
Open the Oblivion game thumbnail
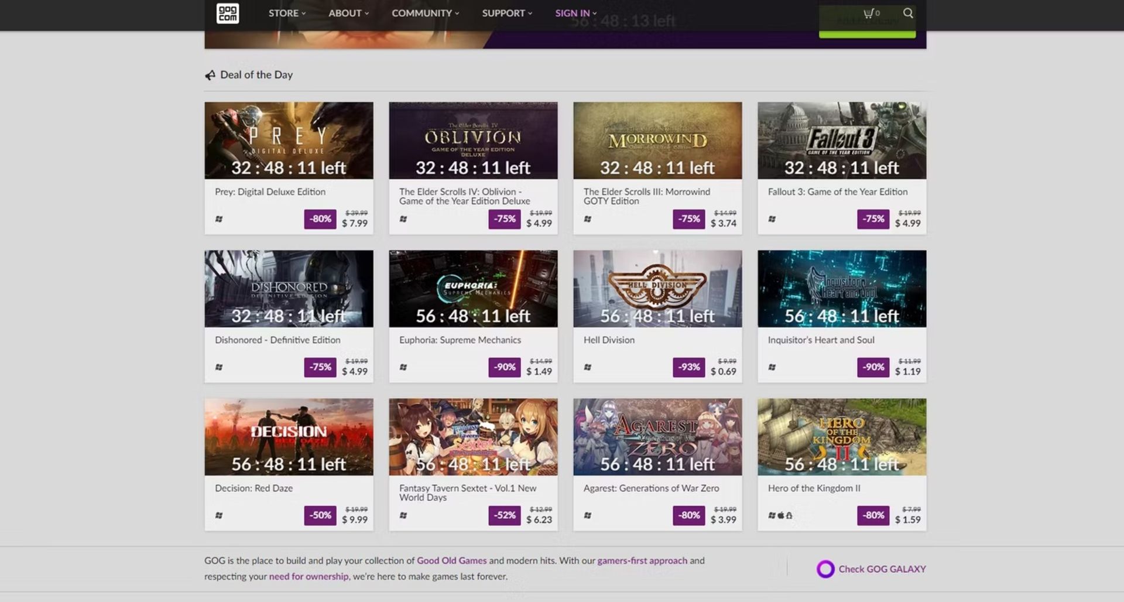(x=473, y=141)
